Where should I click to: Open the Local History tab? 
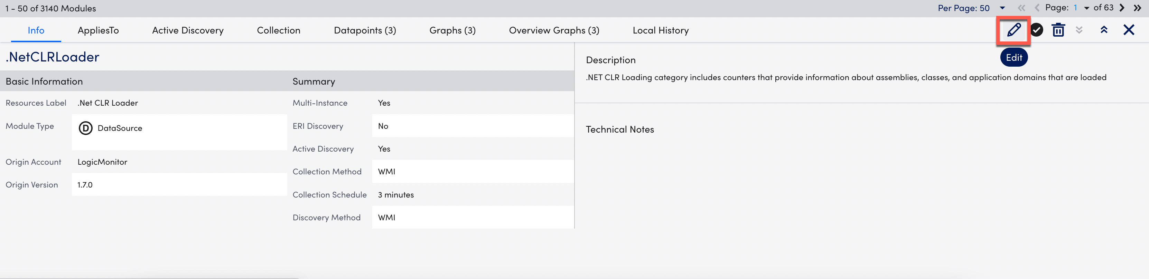tap(661, 30)
